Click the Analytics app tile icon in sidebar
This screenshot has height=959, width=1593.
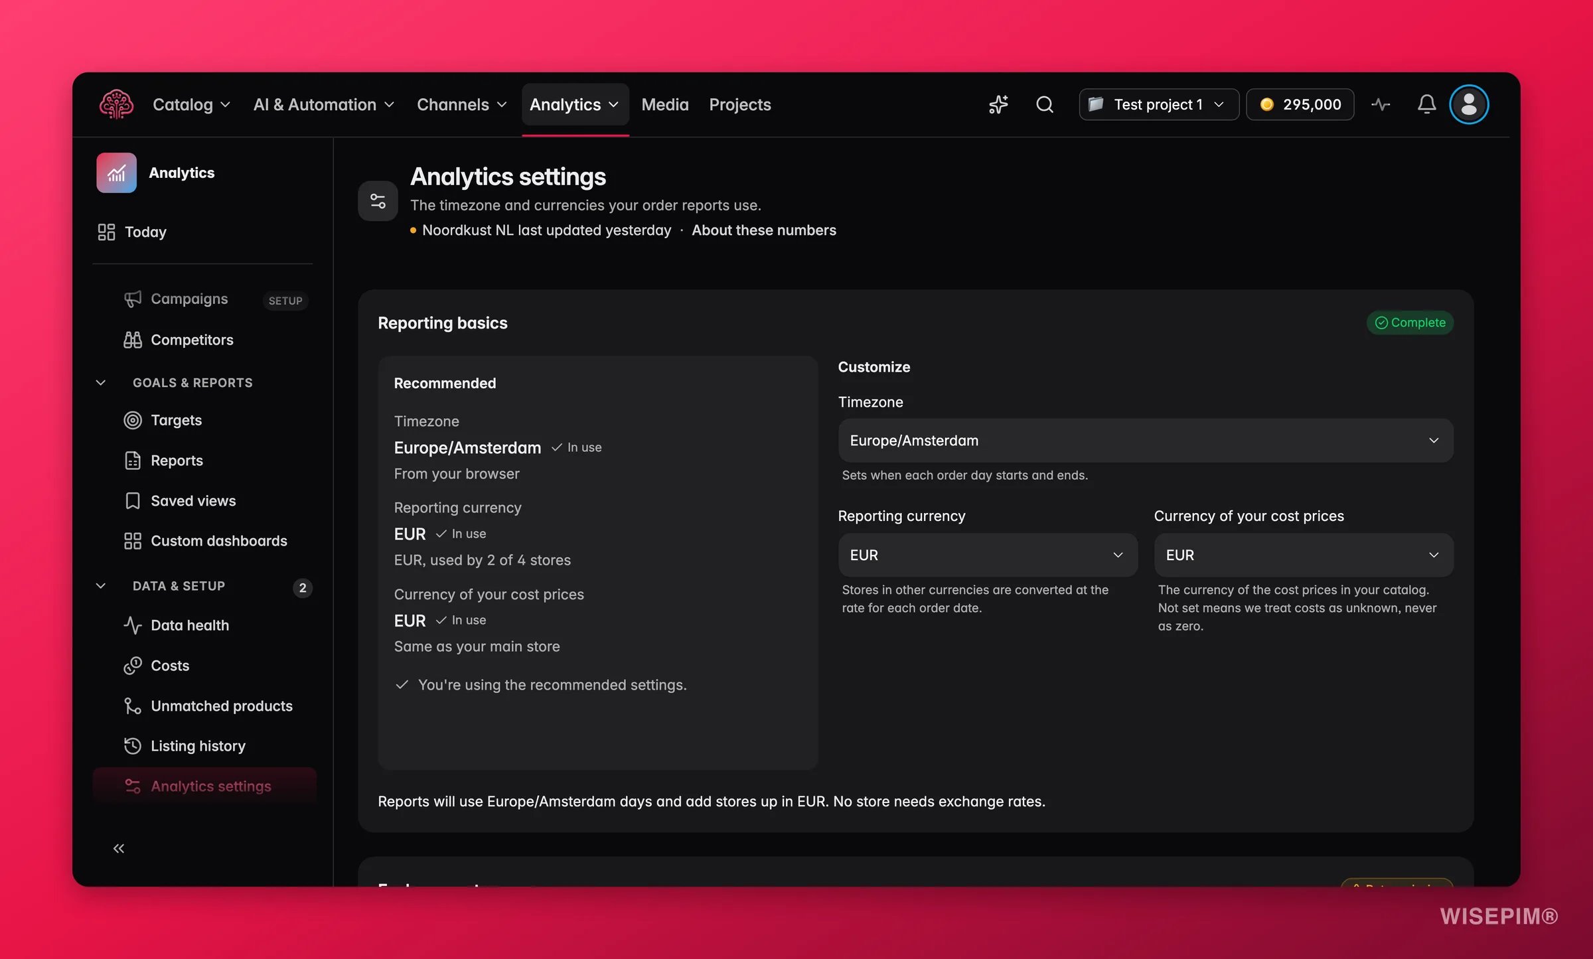click(x=117, y=173)
